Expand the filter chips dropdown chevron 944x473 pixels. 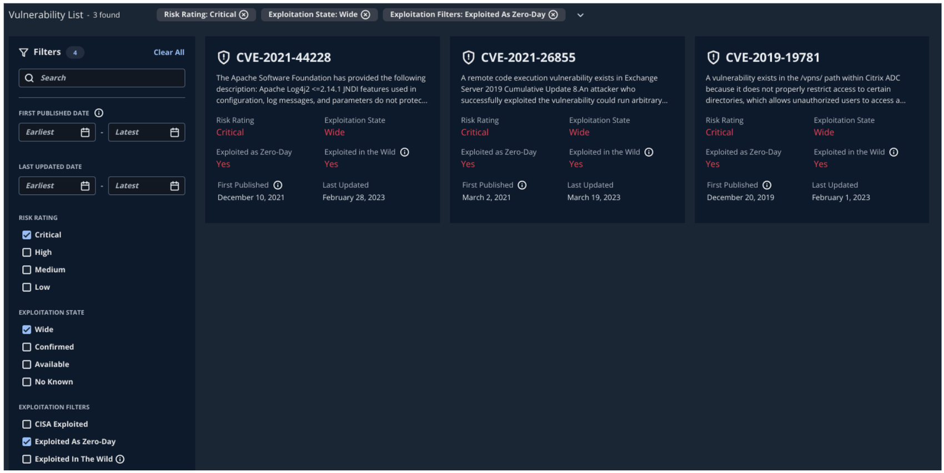click(580, 15)
